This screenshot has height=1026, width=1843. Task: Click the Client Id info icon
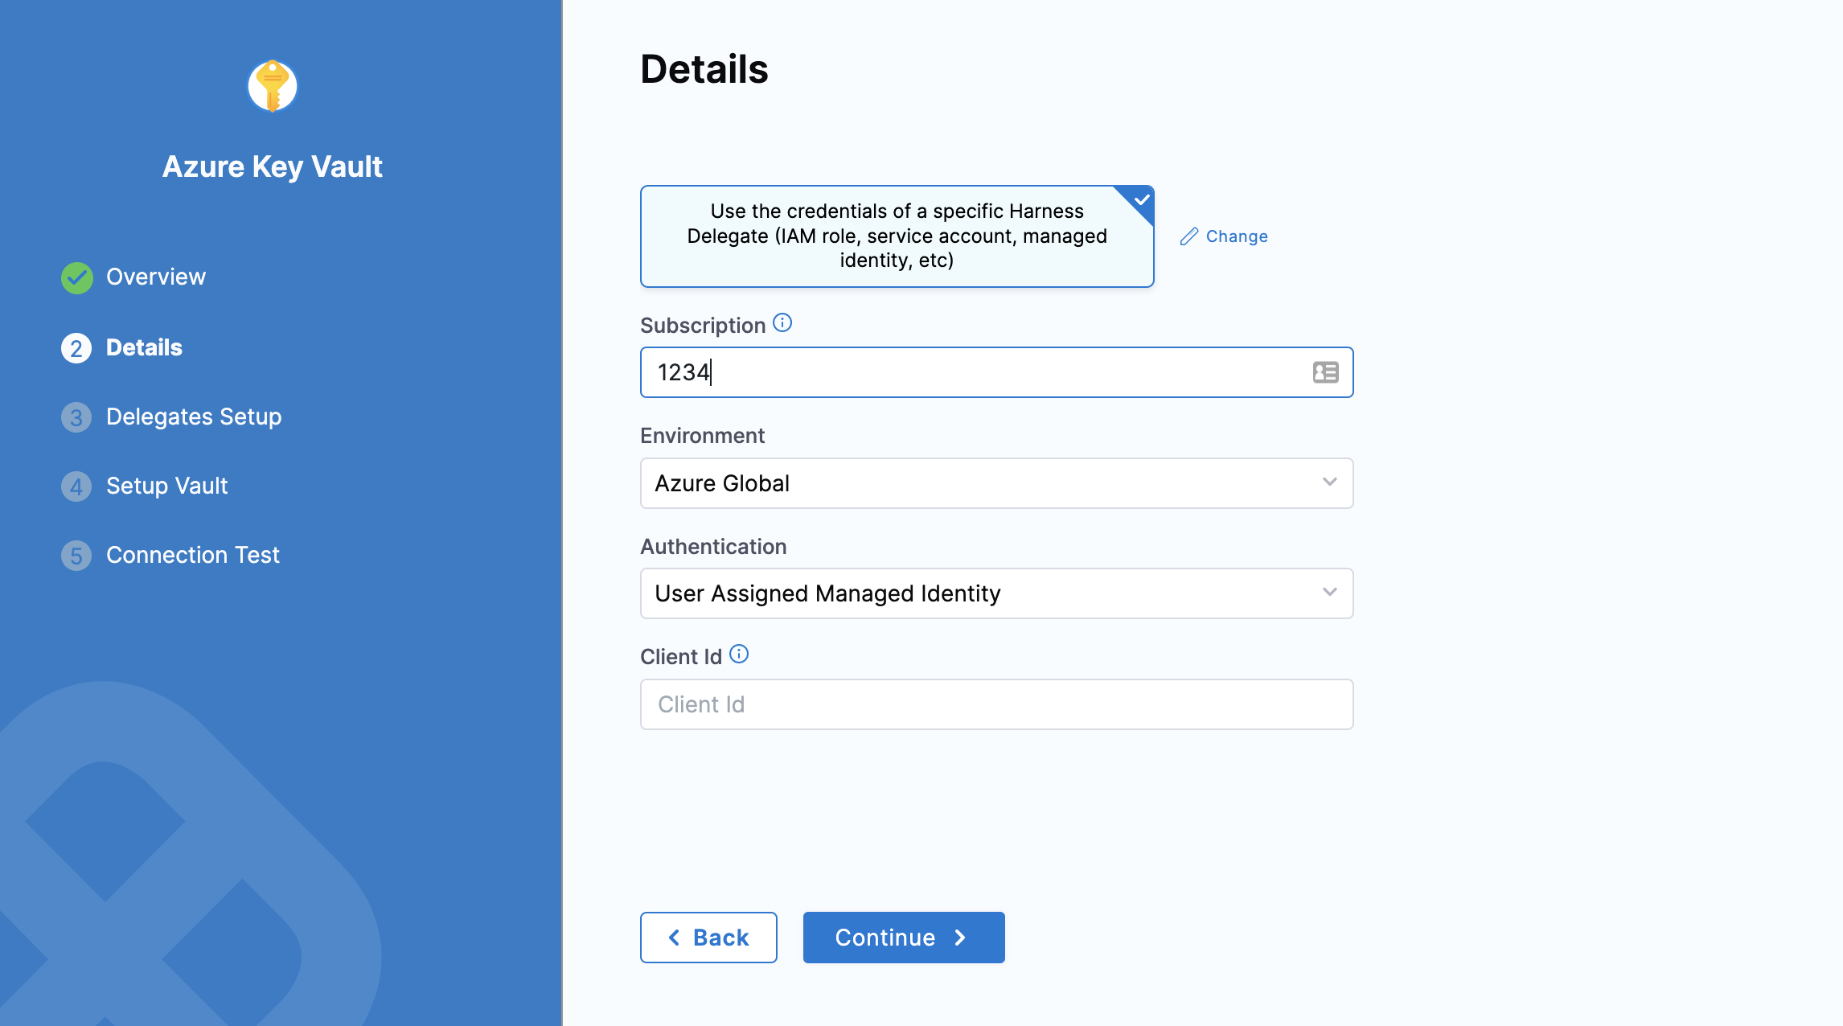click(x=739, y=655)
